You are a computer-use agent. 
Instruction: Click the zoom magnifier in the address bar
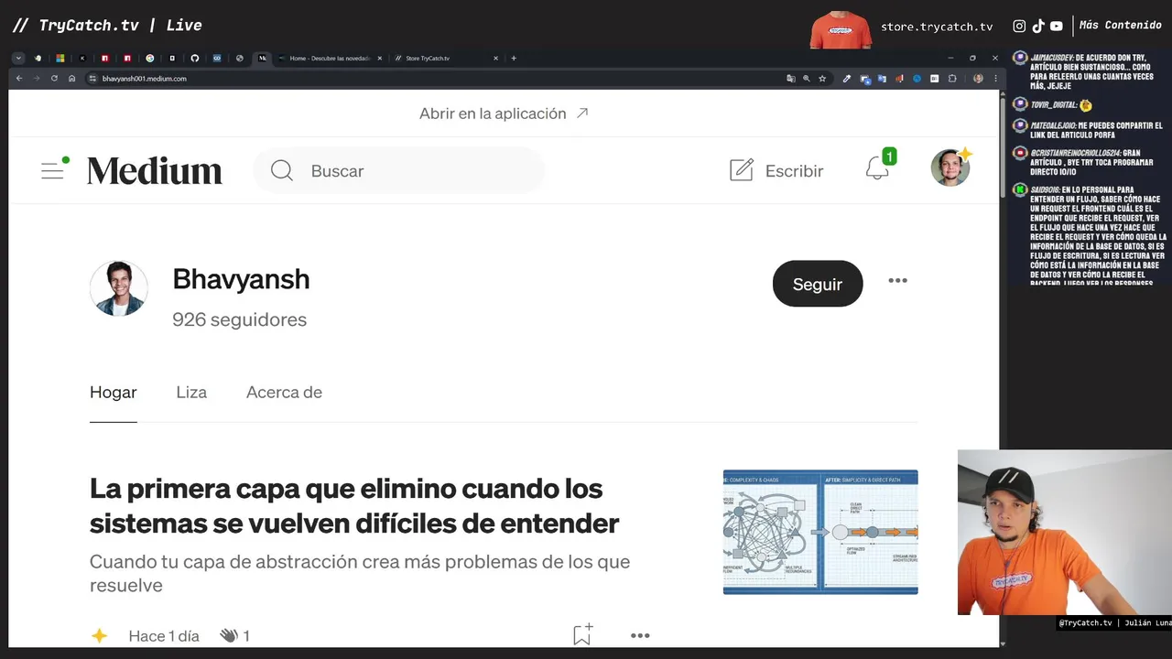(x=807, y=79)
